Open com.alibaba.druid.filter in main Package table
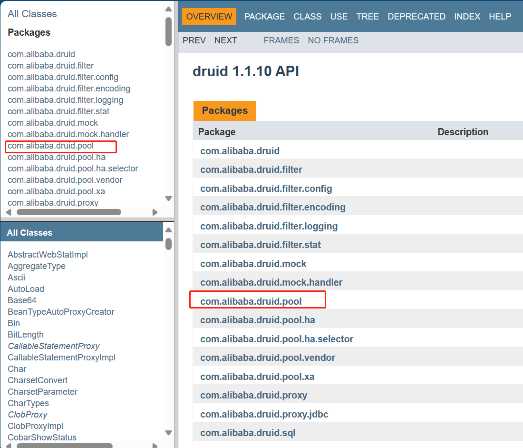The width and height of the screenshot is (523, 448). pyautogui.click(x=251, y=169)
